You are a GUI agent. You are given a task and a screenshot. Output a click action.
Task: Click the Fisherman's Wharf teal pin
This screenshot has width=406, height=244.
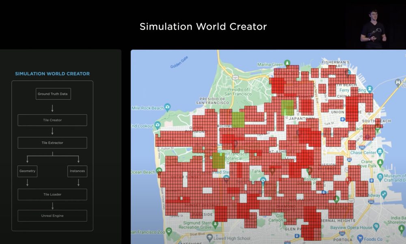pyautogui.click(x=348, y=72)
